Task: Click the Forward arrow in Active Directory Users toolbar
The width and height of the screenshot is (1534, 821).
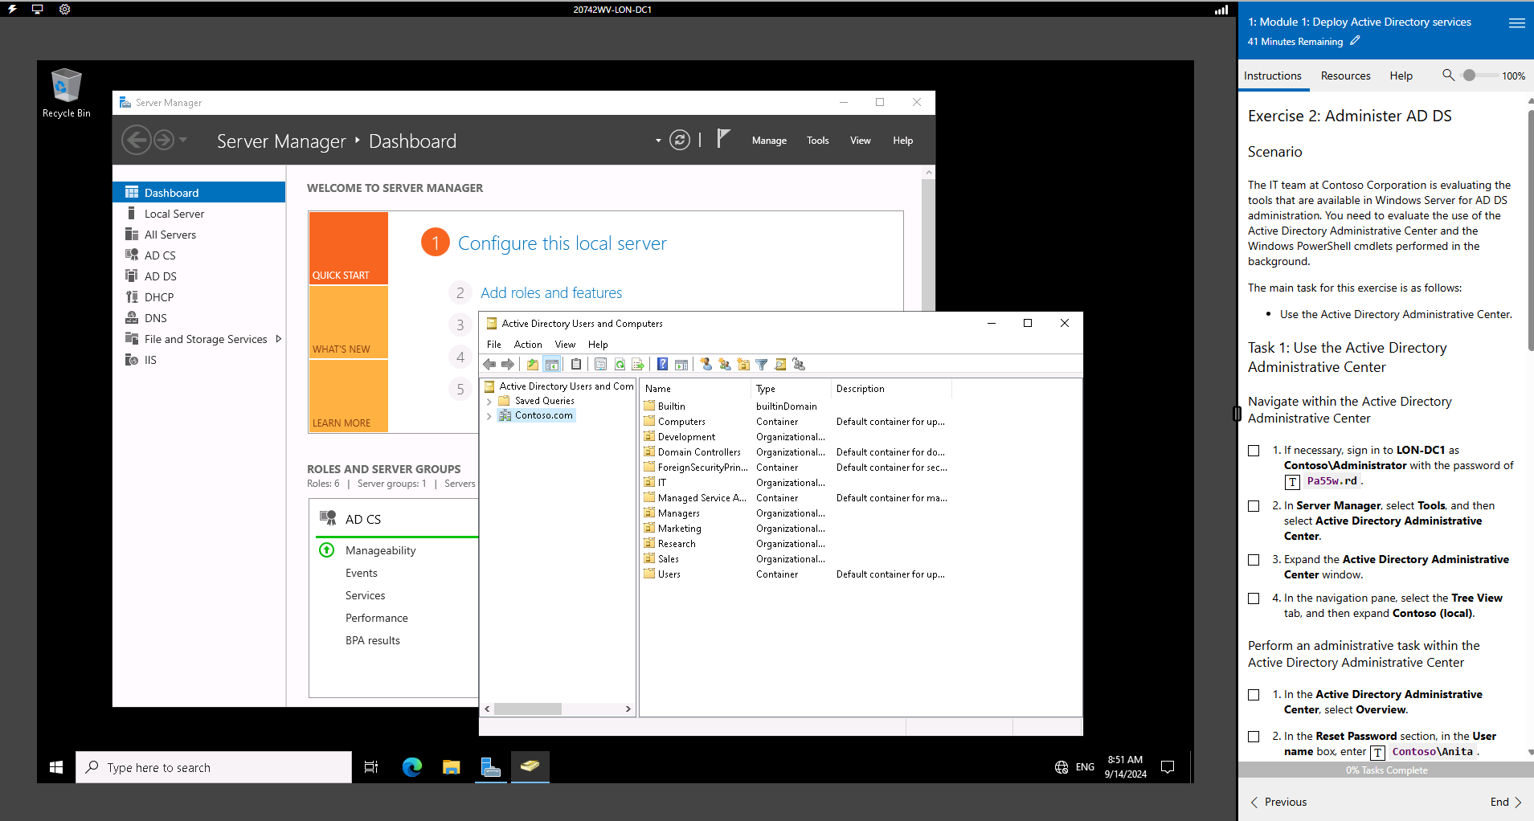Action: 508,365
